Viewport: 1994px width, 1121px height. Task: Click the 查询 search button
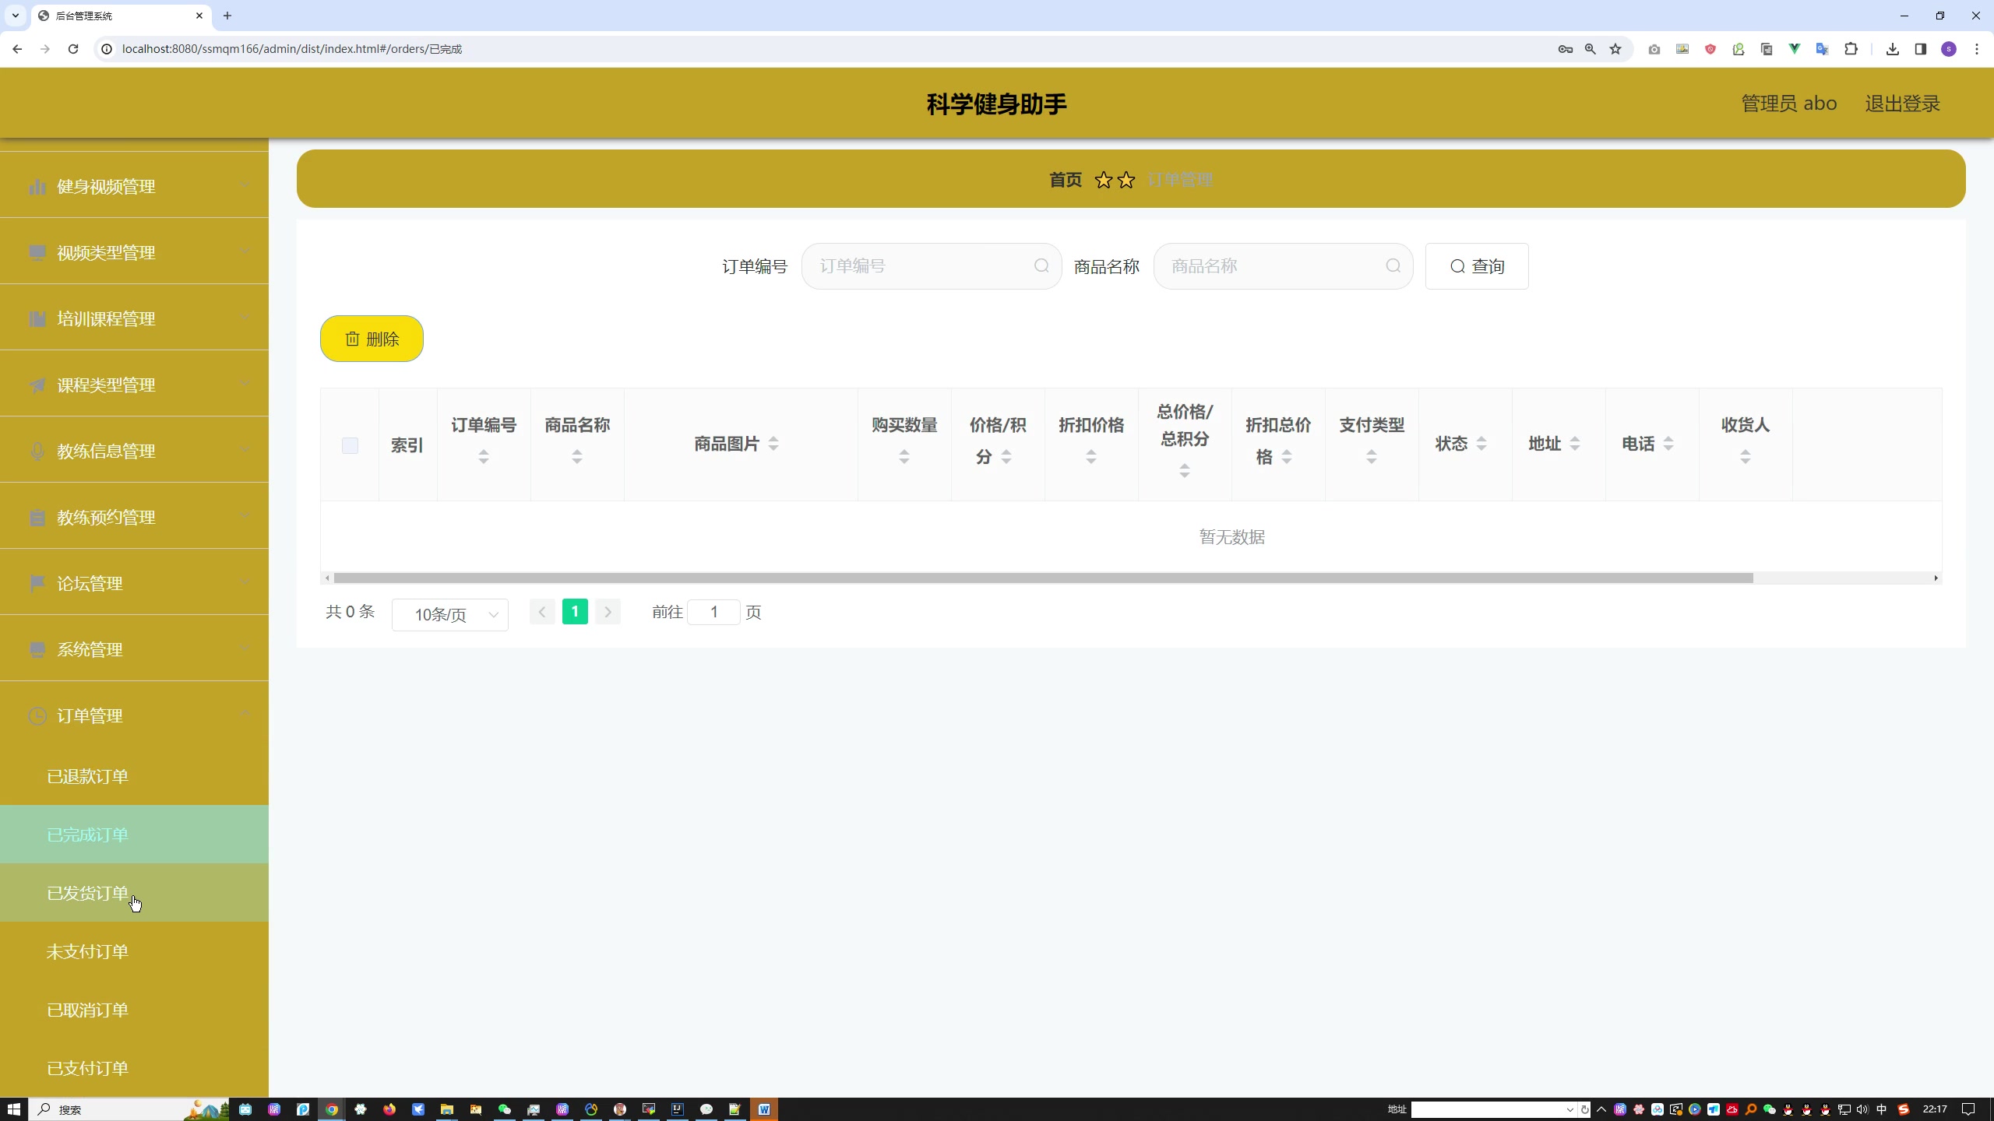pos(1477,266)
